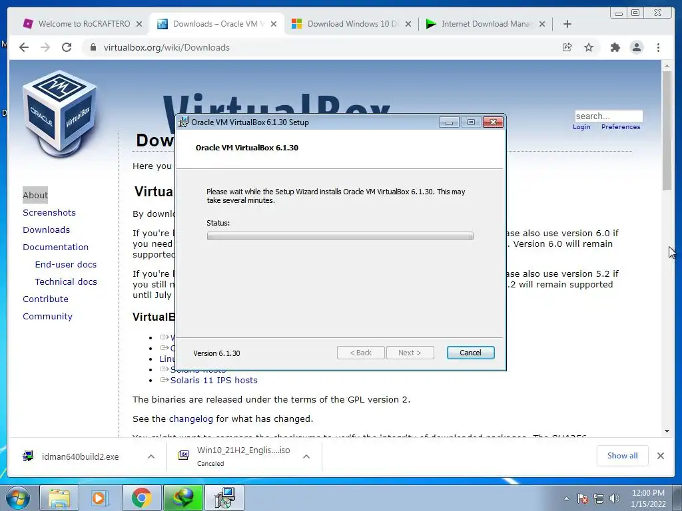Click the site padlock icon

pyautogui.click(x=93, y=47)
